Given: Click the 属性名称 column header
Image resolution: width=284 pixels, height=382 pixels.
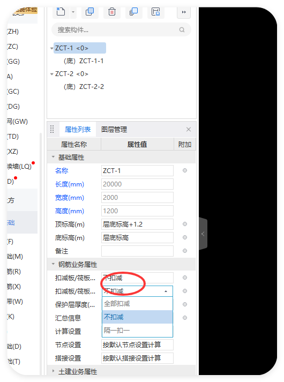Looking at the screenshot, I should [74, 145].
